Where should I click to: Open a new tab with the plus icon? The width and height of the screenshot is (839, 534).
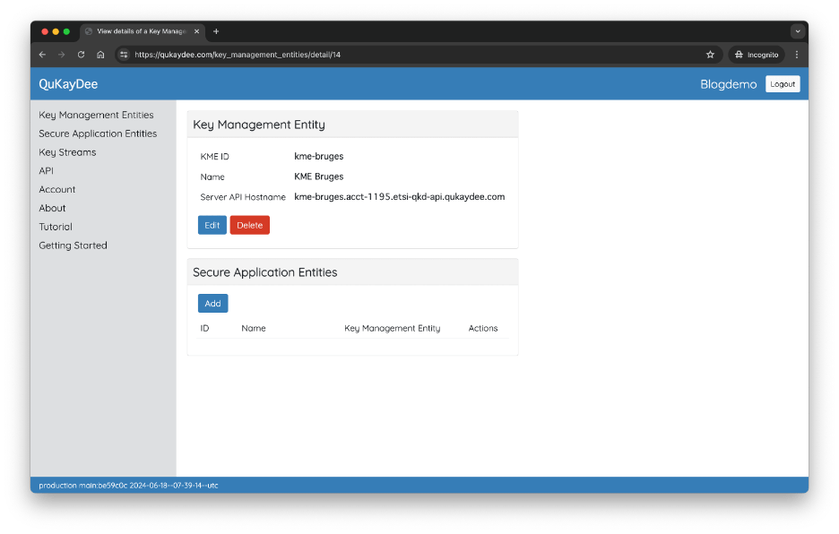click(216, 31)
